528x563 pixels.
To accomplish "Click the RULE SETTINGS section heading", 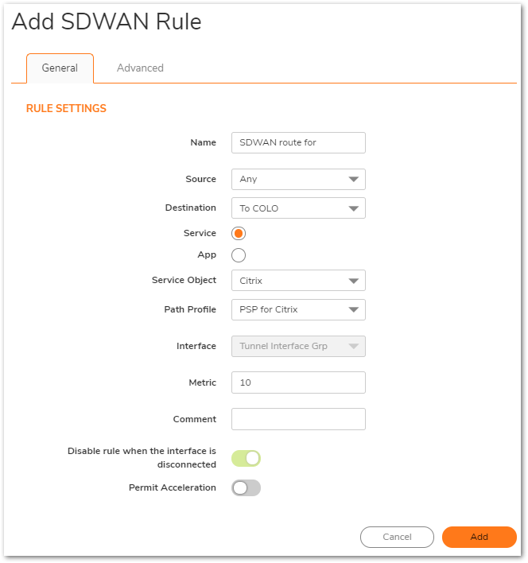I will pyautogui.click(x=66, y=108).
